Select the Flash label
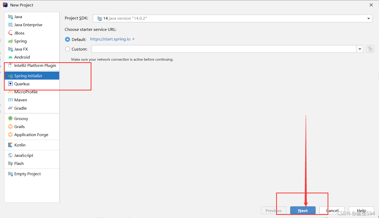 click(x=19, y=164)
